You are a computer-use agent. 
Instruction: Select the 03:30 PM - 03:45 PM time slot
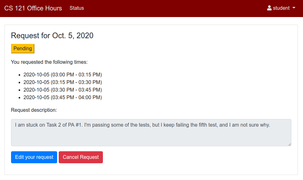tap(62, 90)
